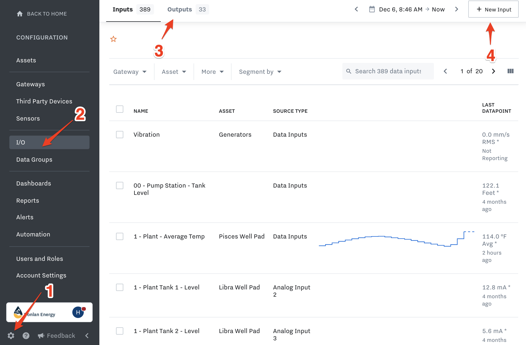This screenshot has height=345, width=526.
Task: Expand the Gateway filter dropdown
Action: 130,72
